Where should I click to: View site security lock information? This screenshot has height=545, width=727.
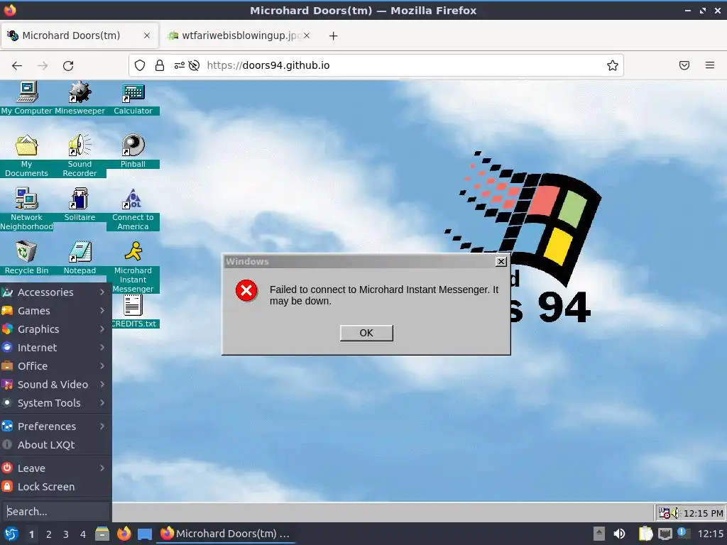(160, 65)
